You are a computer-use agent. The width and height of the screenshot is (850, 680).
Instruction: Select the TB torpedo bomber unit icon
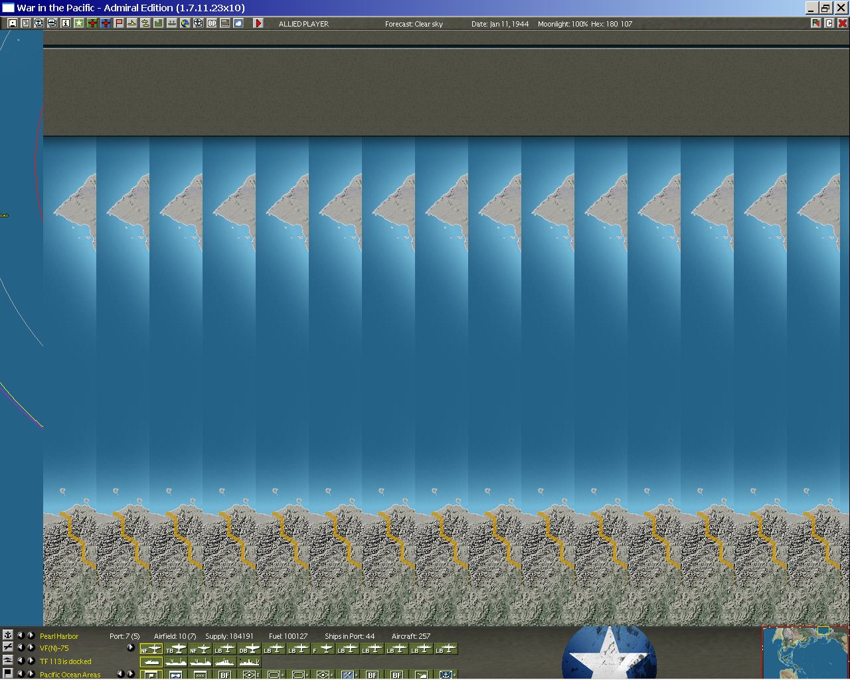coord(176,649)
